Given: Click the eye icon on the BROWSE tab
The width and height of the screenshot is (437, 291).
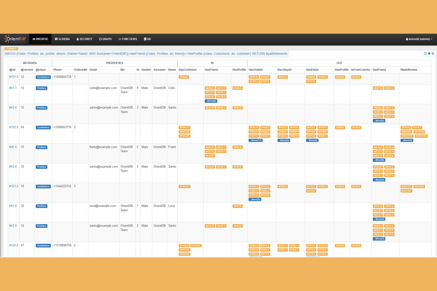Looking at the screenshot, I should click(34, 39).
